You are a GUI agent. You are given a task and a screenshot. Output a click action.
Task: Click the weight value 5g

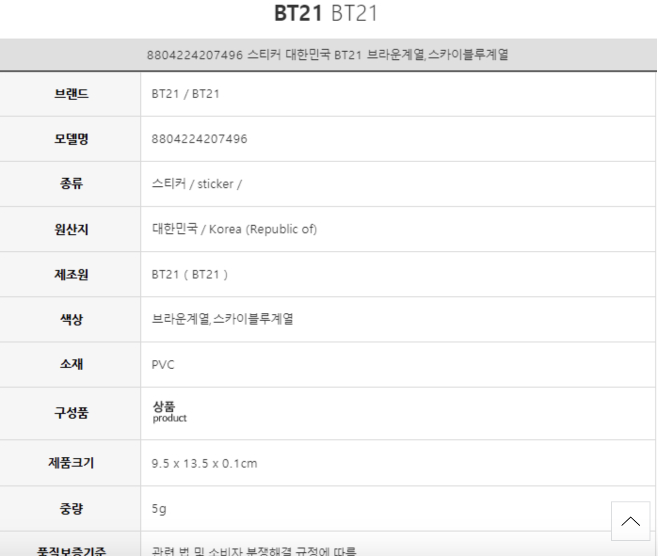[x=159, y=508]
